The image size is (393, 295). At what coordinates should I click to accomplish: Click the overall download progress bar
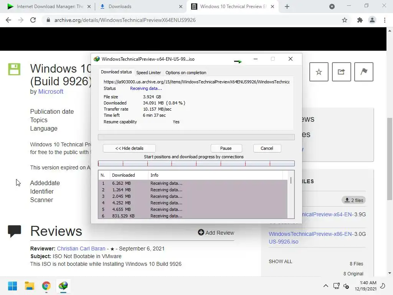[196, 137]
